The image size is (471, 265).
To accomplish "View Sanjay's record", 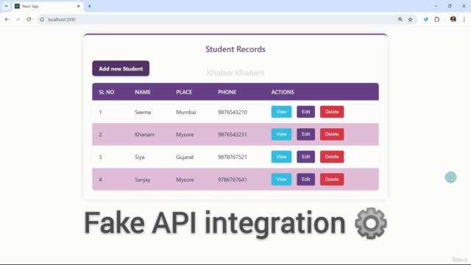I will pyautogui.click(x=281, y=180).
